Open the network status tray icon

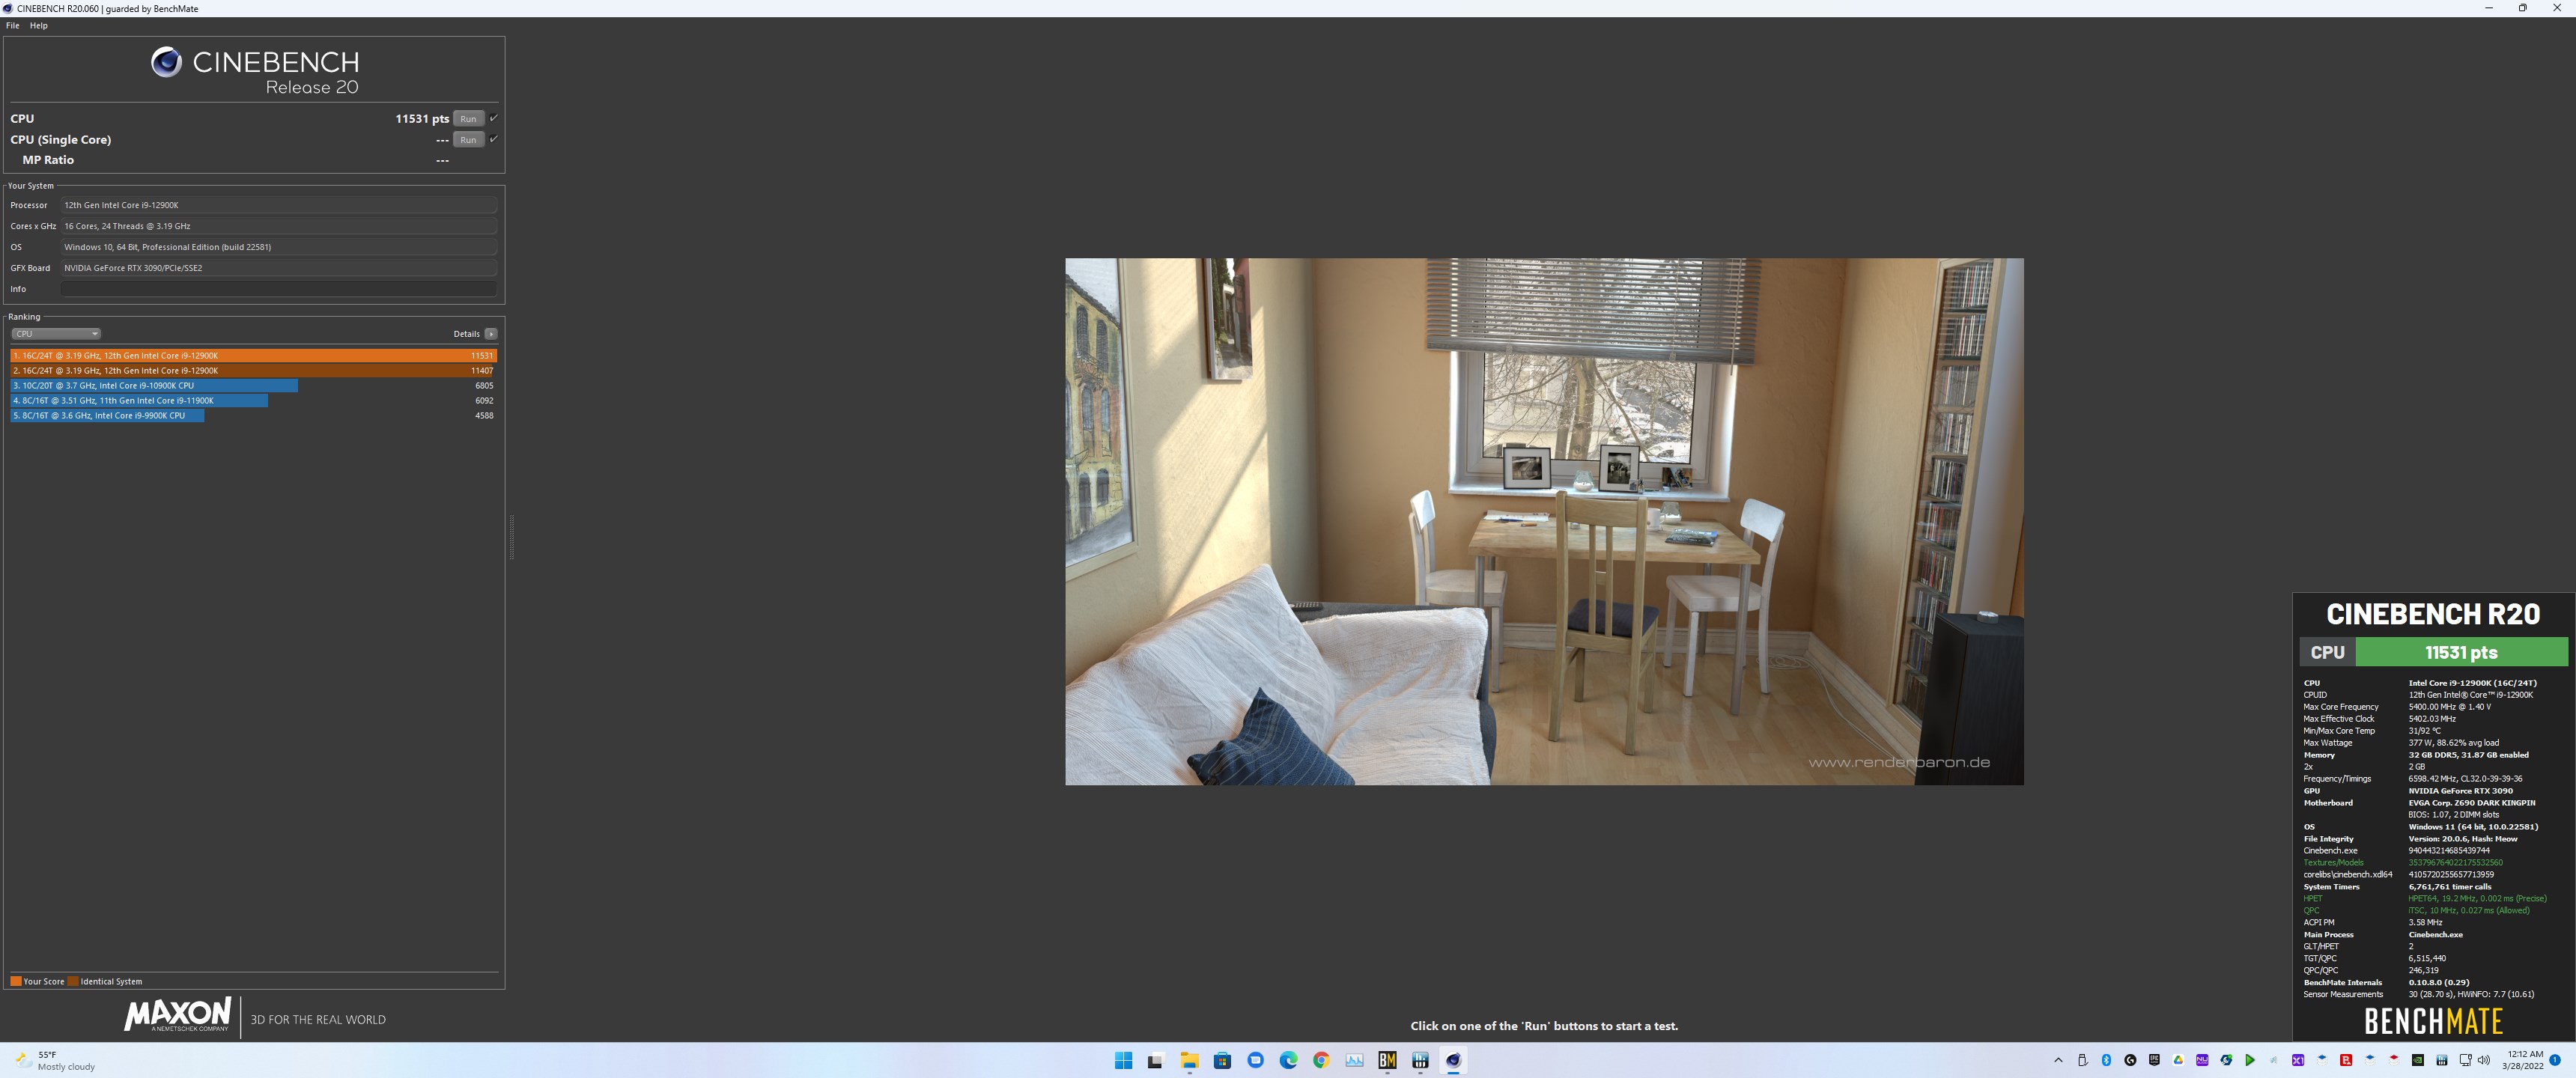tap(2466, 1061)
